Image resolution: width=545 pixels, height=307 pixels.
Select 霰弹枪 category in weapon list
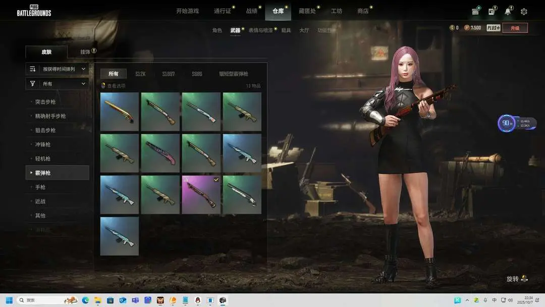[x=43, y=173]
